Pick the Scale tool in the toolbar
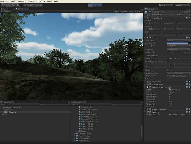 point(18,5)
